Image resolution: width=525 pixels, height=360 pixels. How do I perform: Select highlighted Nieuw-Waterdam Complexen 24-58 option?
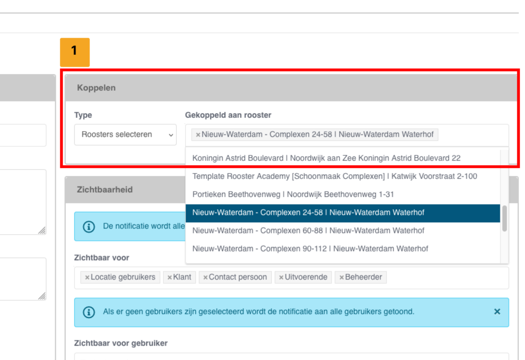tap(308, 213)
